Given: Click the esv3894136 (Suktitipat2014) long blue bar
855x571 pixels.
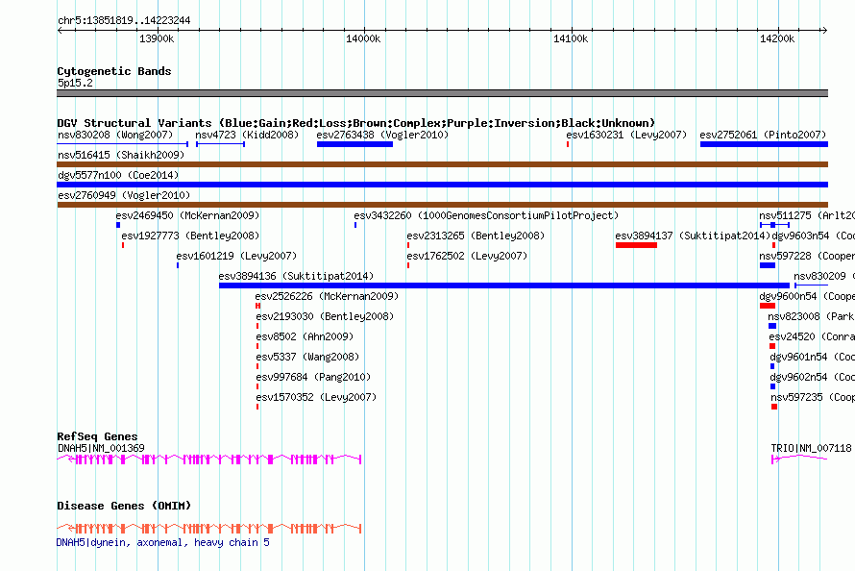Looking at the screenshot, I should [503, 285].
